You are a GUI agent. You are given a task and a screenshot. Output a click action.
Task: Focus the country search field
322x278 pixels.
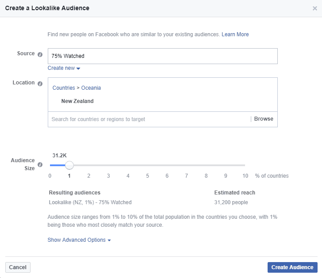[x=149, y=119]
